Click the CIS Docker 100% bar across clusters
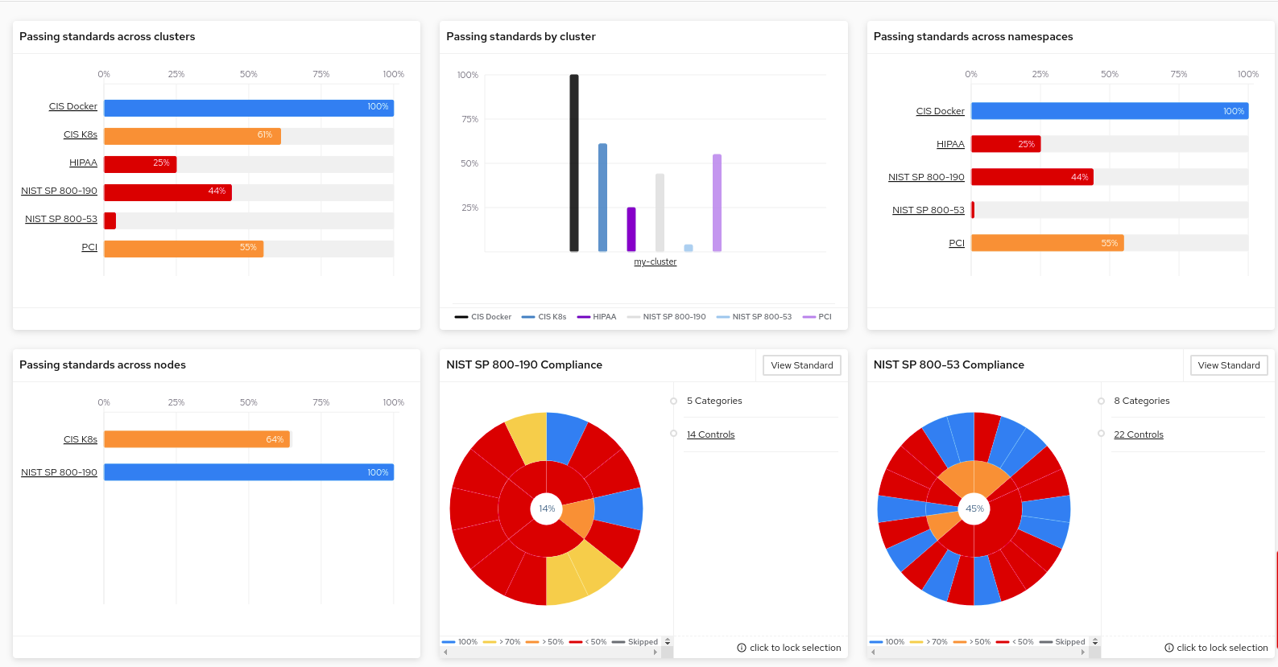1278x667 pixels. (249, 107)
